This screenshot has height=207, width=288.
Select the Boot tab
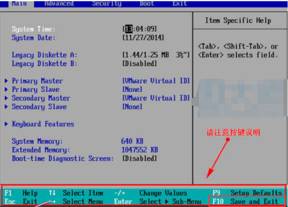click(x=147, y=3)
